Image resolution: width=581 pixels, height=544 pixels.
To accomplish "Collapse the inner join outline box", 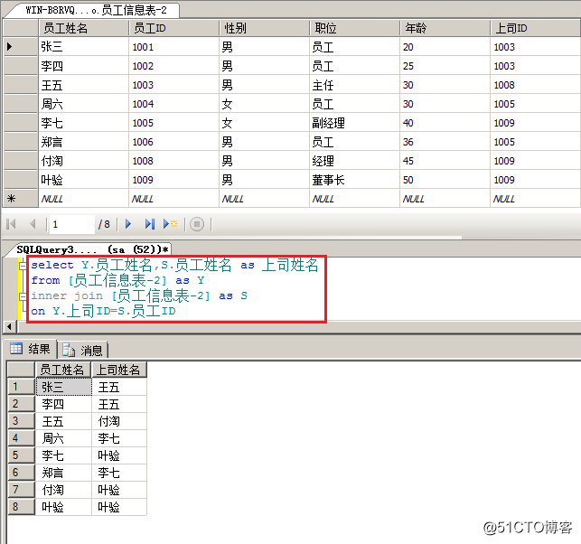I will pos(23,296).
